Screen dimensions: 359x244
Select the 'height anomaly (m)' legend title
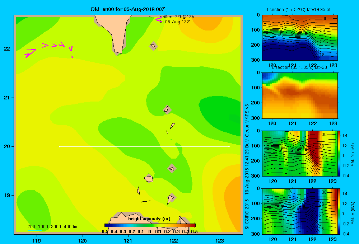(149, 219)
